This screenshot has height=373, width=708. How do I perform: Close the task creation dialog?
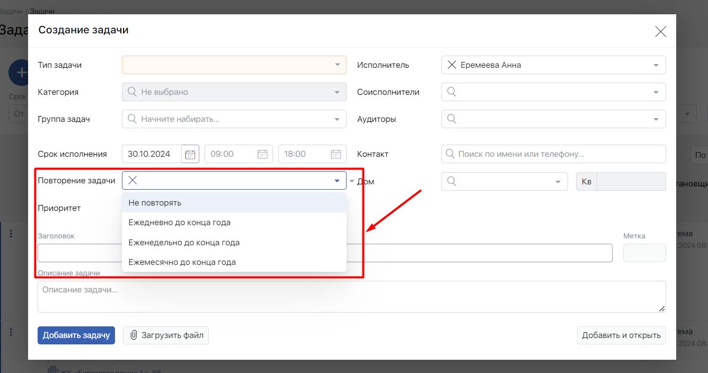coord(660,31)
